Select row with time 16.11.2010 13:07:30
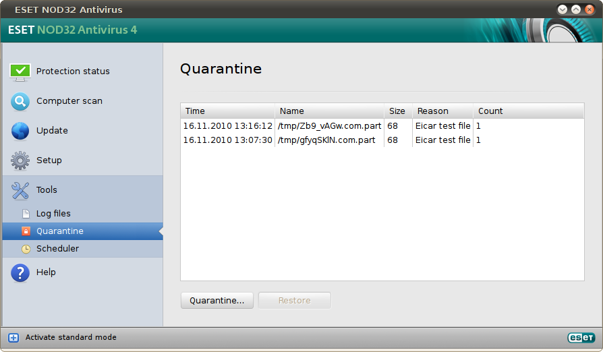 382,140
